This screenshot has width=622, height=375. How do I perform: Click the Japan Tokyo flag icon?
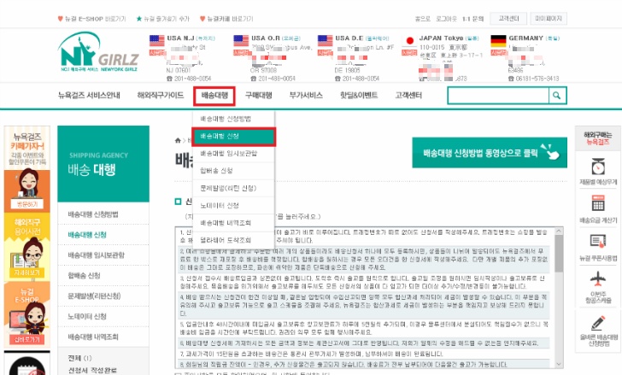409,41
